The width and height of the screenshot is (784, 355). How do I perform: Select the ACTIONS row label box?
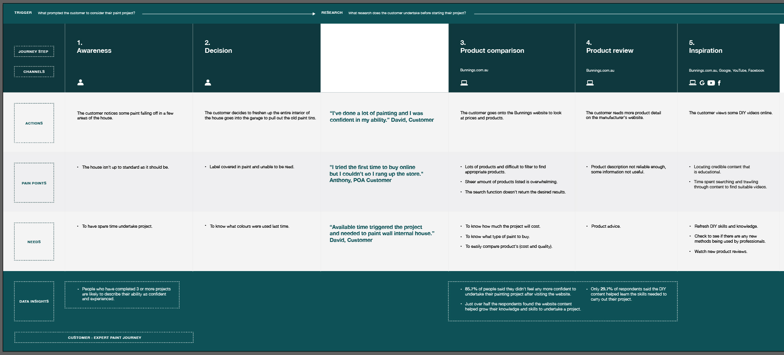click(x=34, y=123)
